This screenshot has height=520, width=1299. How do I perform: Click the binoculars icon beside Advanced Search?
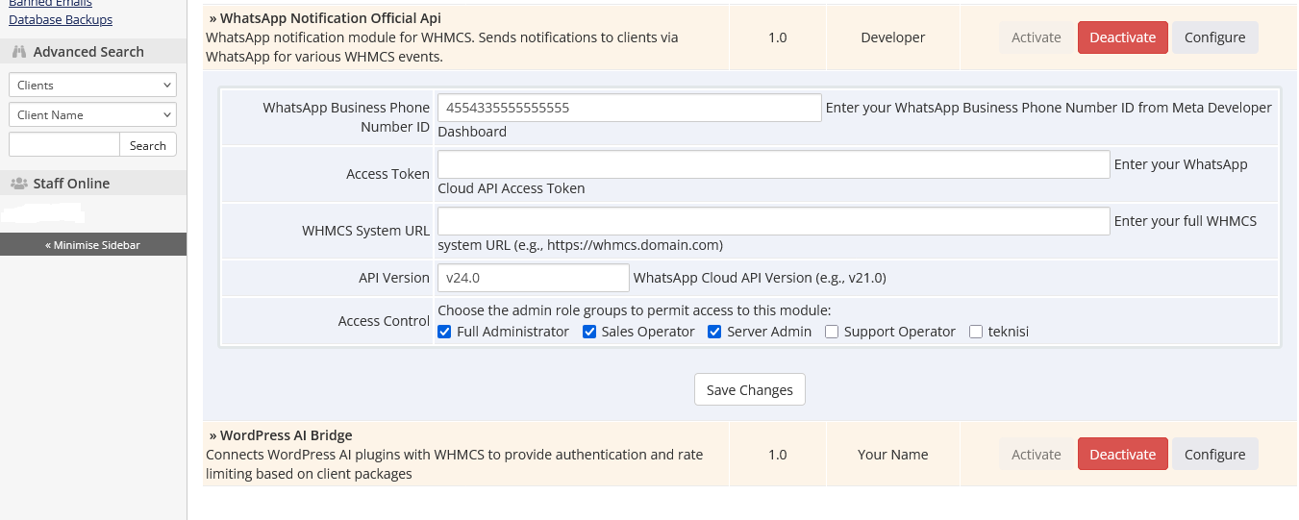(18, 52)
